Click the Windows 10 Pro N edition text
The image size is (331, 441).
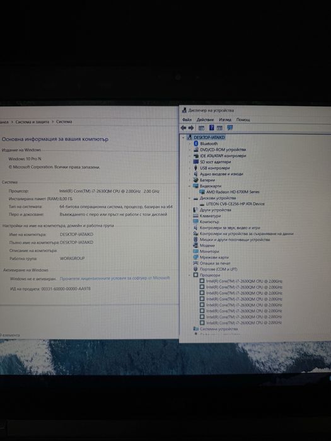[x=25, y=159]
